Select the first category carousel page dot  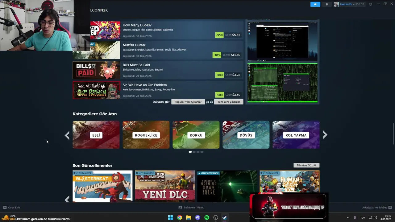click(190, 152)
